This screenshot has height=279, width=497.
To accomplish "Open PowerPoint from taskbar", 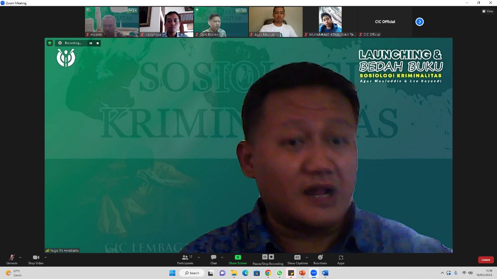I will tap(302, 273).
